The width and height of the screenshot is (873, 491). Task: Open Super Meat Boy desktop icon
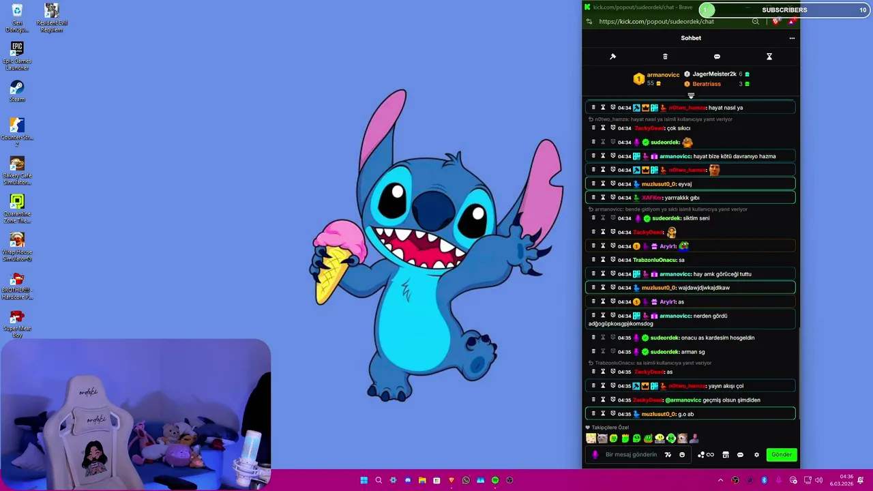point(17,323)
